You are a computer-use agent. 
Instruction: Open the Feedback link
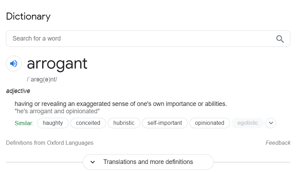click(278, 143)
